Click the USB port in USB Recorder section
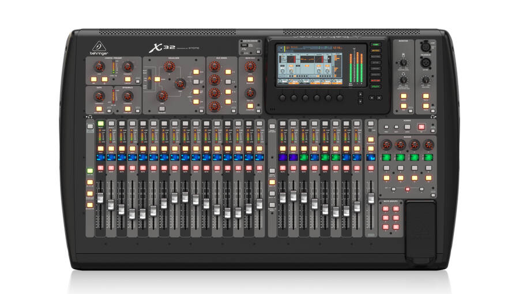This screenshot has height=294, width=519. (x=245, y=45)
